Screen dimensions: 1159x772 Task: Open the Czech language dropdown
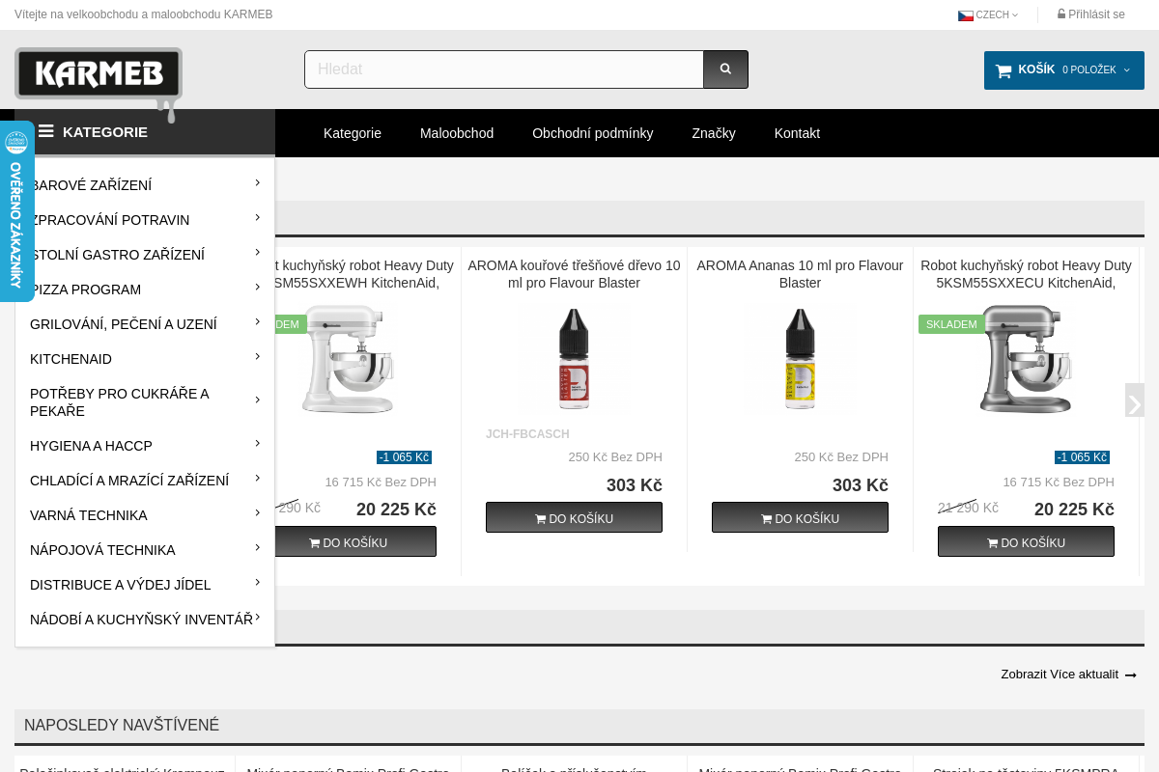[988, 14]
